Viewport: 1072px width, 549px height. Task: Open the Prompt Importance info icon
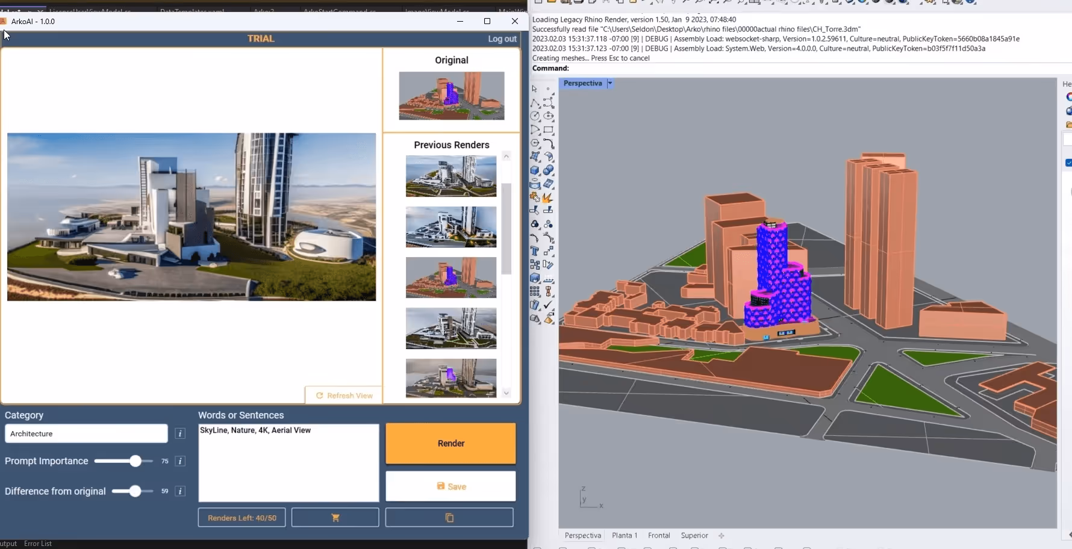pos(180,461)
